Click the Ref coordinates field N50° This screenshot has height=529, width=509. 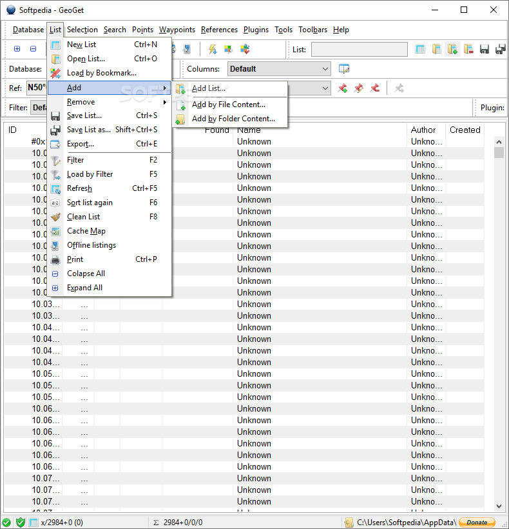coord(36,88)
